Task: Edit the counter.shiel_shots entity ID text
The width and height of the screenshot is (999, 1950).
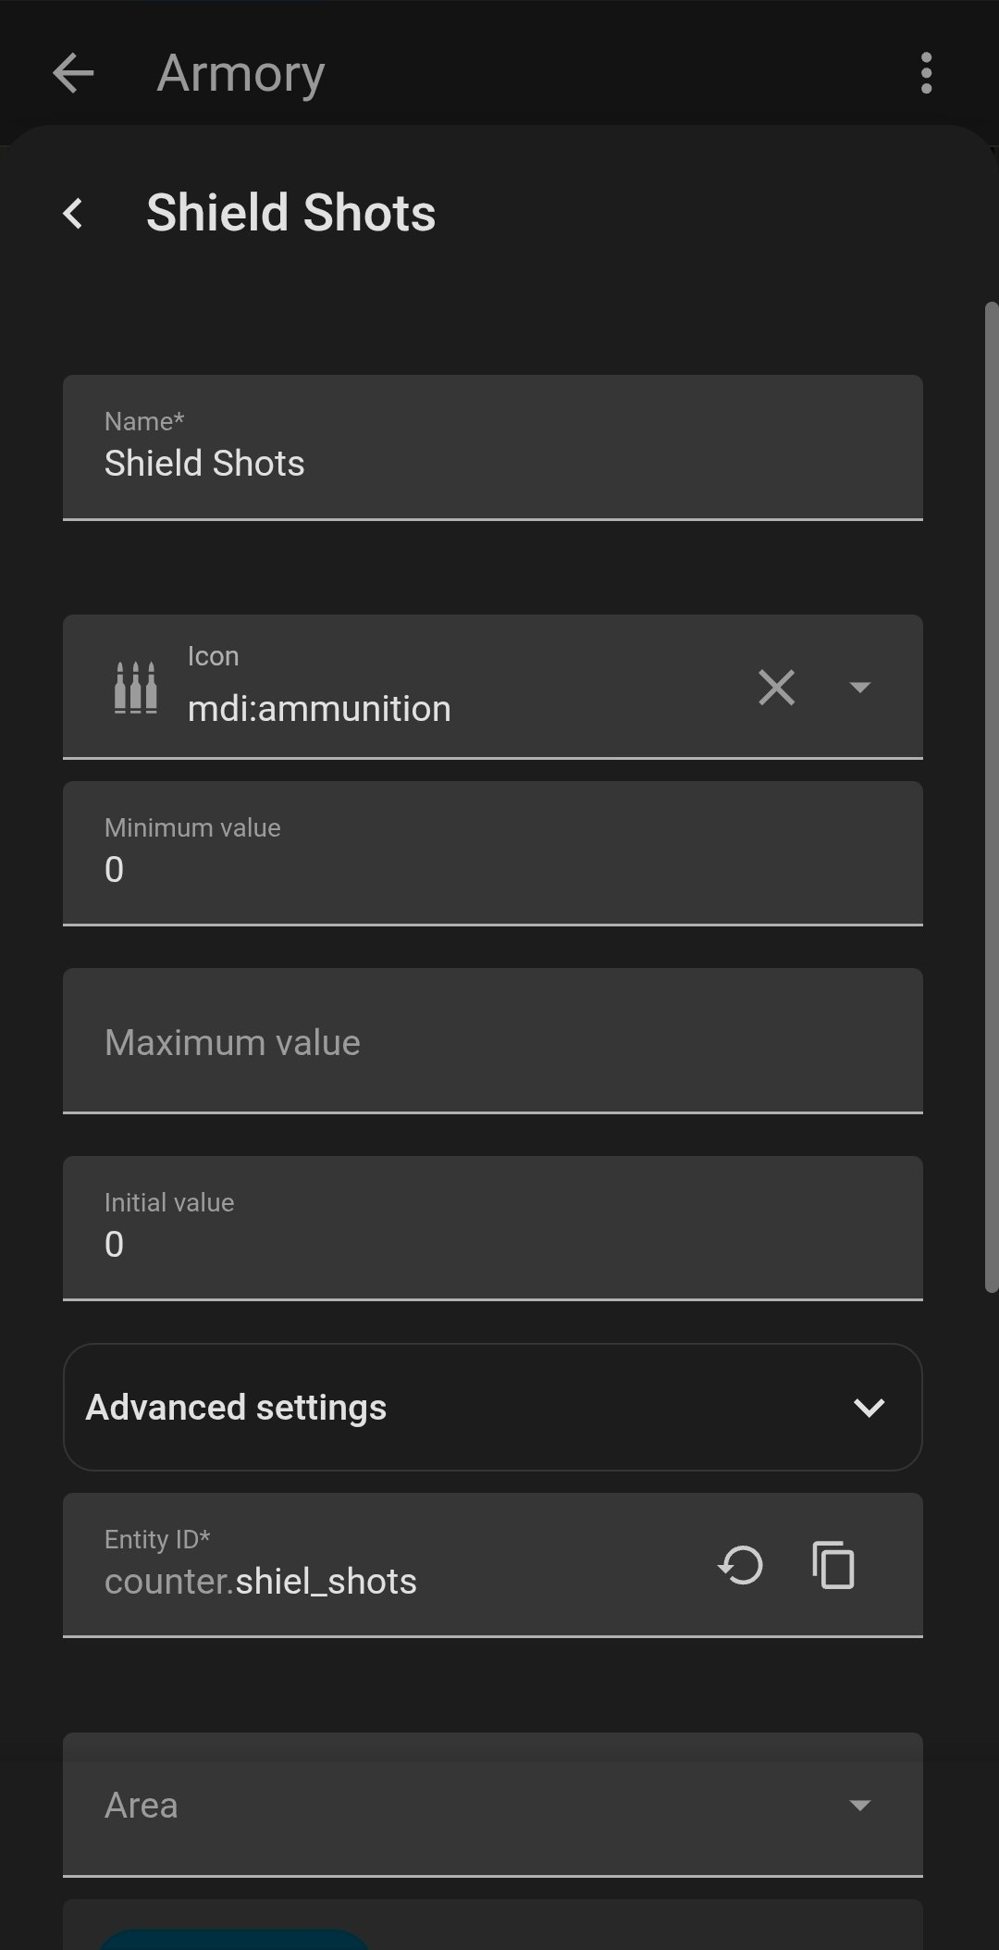Action: [x=261, y=1582]
